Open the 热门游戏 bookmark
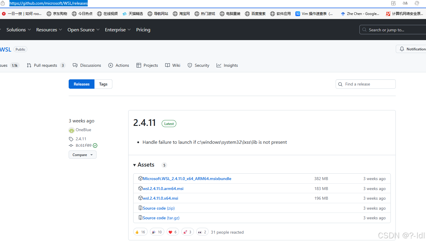Image resolution: width=426 pixels, height=243 pixels. click(x=205, y=14)
